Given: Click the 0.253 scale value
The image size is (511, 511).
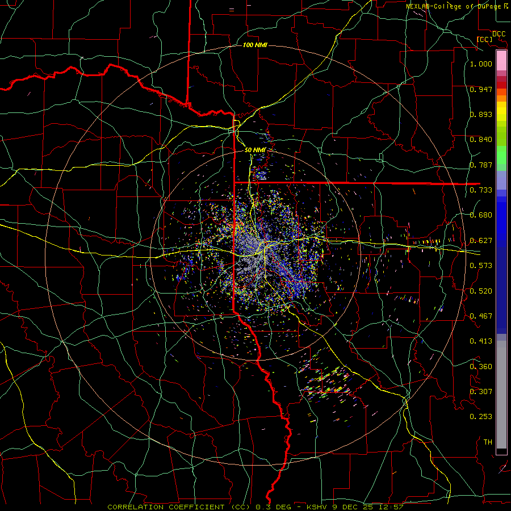Looking at the screenshot, I should (x=481, y=417).
